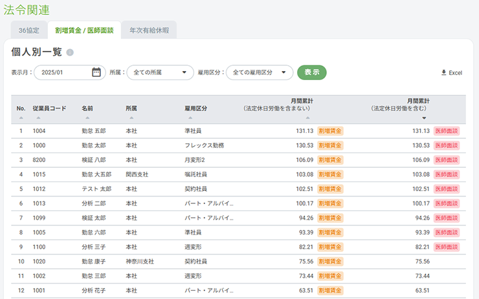The height and width of the screenshot is (299, 479).
Task: Sort by 所属 column arrow
Action: (x=131, y=118)
